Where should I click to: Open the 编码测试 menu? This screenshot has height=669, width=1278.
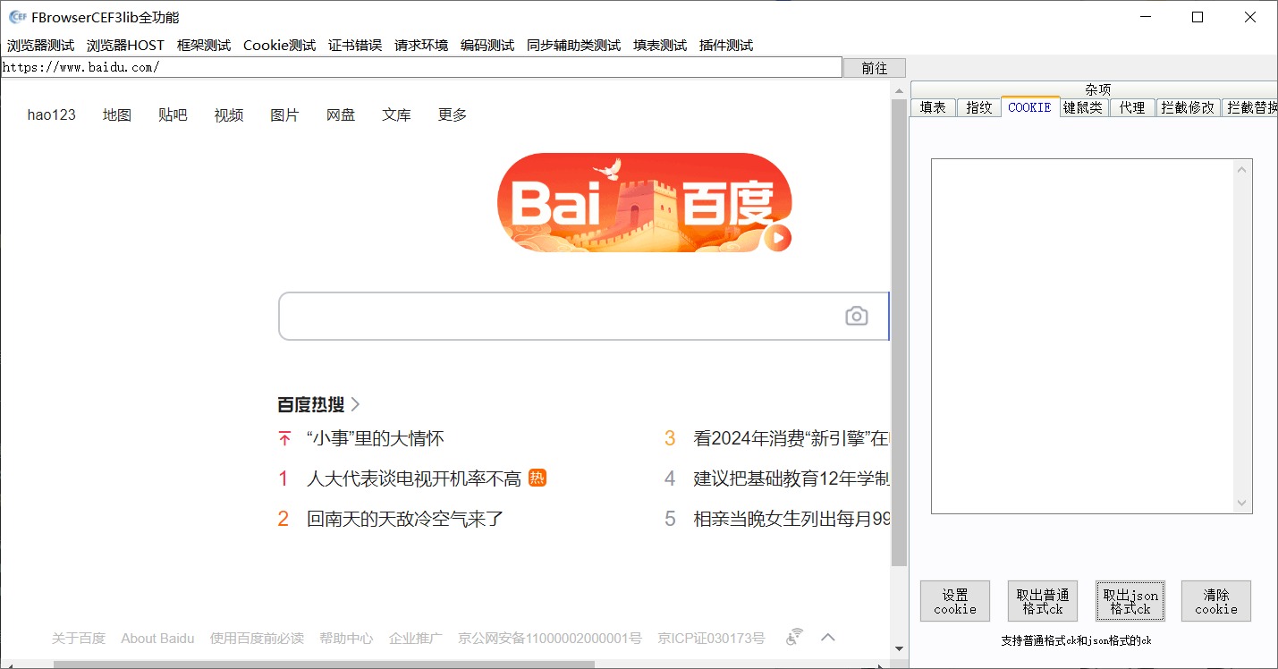pyautogui.click(x=487, y=46)
